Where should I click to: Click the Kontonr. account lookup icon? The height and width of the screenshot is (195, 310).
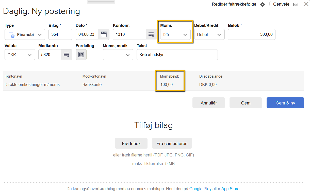(151, 34)
